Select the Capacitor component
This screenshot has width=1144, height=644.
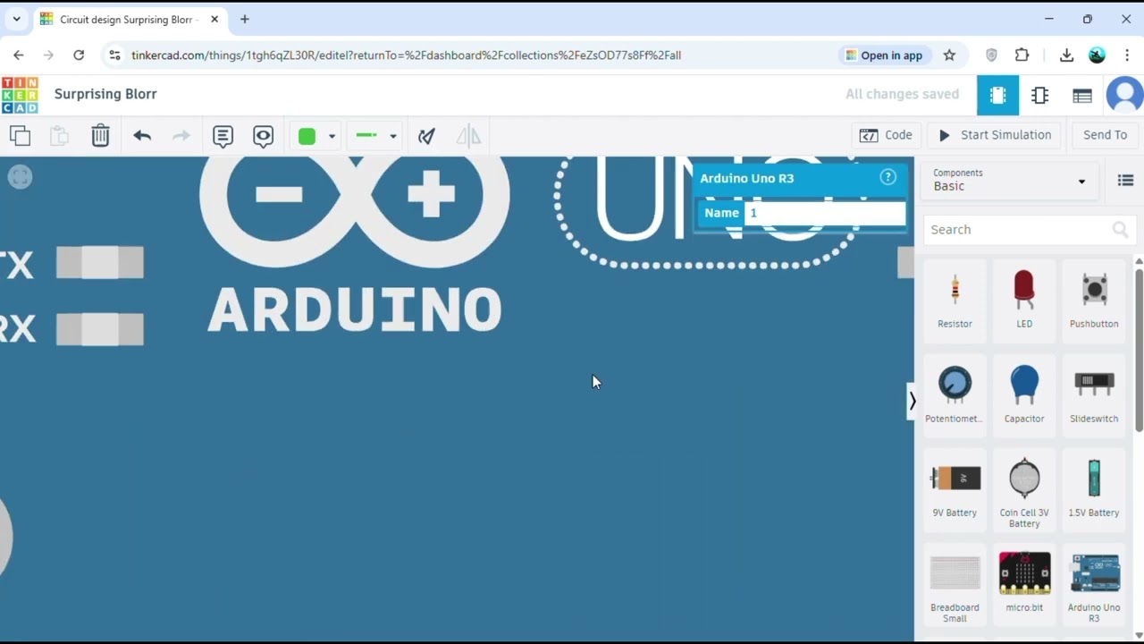(x=1024, y=395)
